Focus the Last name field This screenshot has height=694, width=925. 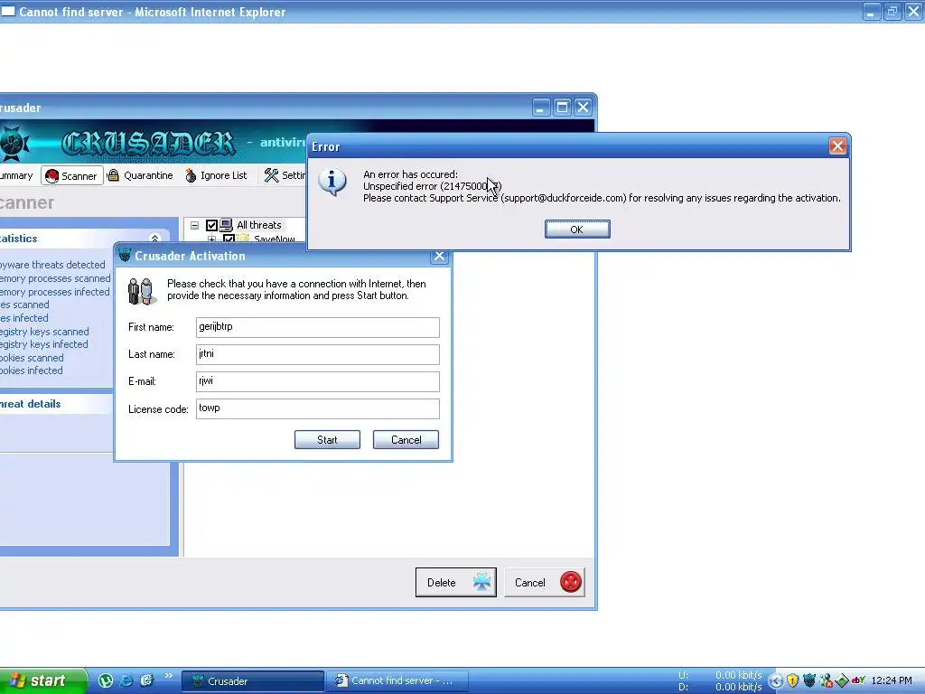coord(317,354)
